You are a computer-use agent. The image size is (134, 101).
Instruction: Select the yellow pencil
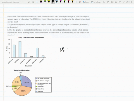72,2
